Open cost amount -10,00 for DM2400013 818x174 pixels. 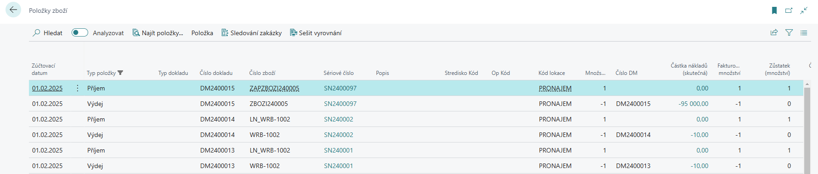coord(700,166)
